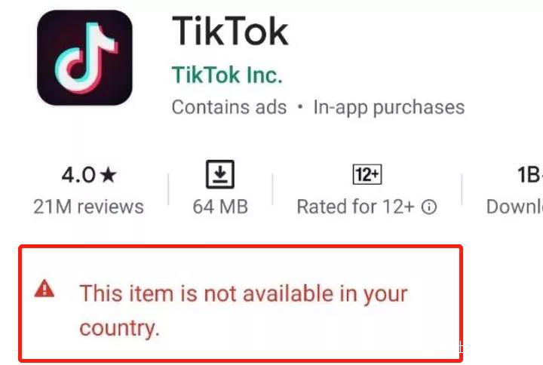Click the 4.0 star rating
The height and width of the screenshot is (365, 543).
click(89, 174)
